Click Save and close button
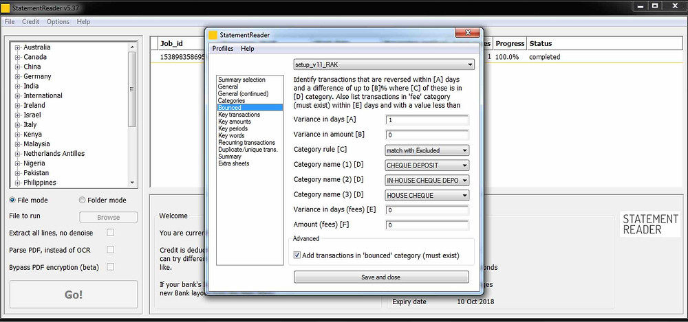 click(381, 277)
